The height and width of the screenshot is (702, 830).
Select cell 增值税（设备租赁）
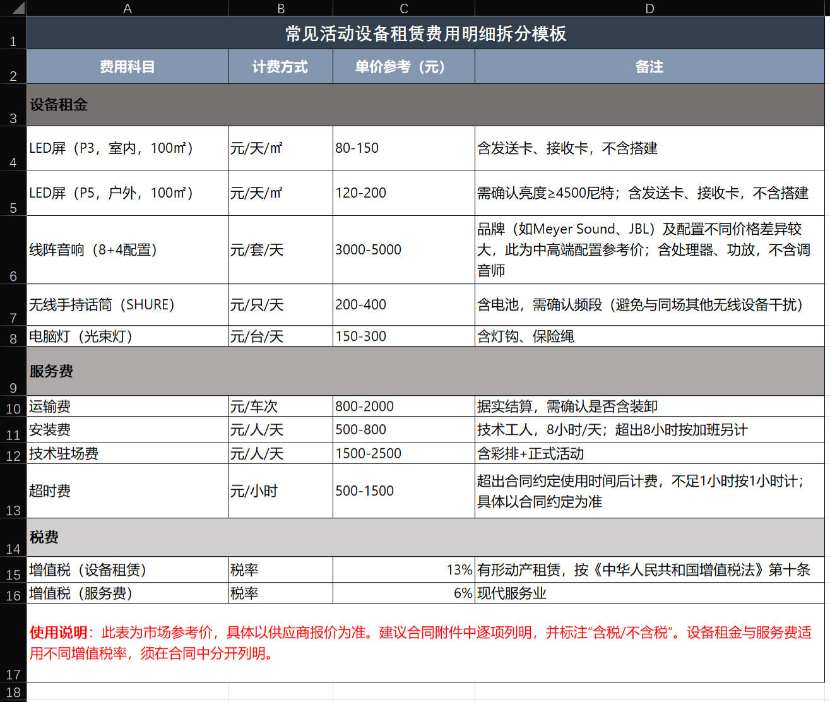tap(127, 570)
